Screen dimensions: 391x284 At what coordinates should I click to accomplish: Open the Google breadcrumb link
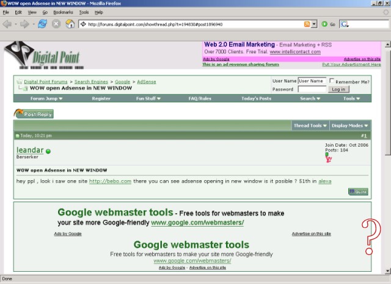pos(122,82)
